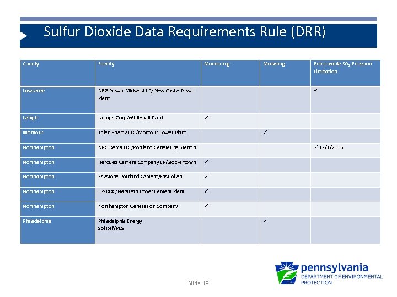This screenshot has height=297, width=397.
Task: Click the monitoring checkmark for Hercules Cement
Action: [x=206, y=162]
